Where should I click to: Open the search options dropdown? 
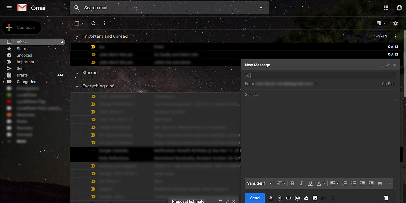click(261, 8)
